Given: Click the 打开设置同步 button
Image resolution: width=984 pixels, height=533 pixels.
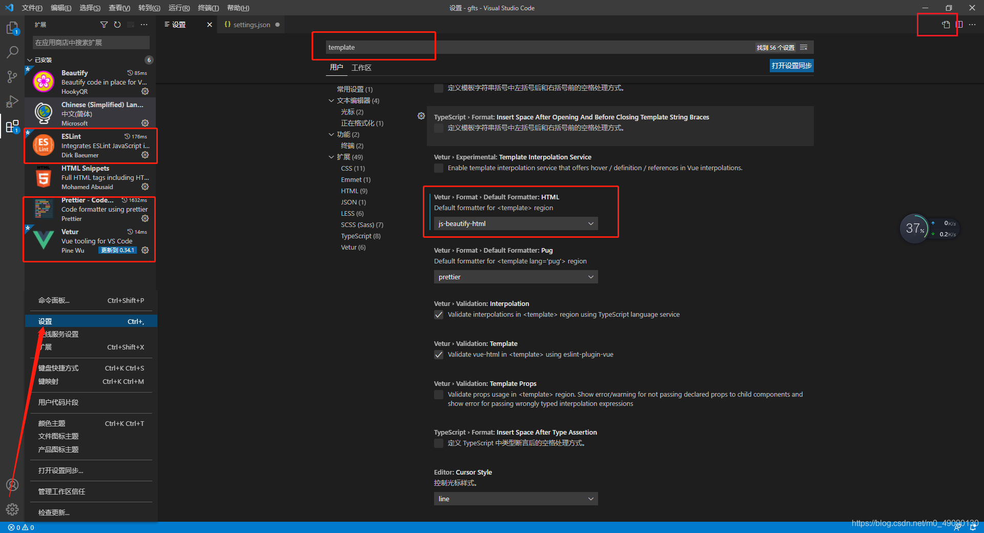Looking at the screenshot, I should [792, 66].
